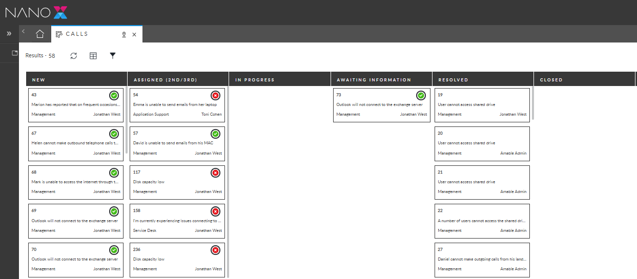Open call 67 about outbound telephone calls
The width and height of the screenshot is (637, 279).
[76, 144]
